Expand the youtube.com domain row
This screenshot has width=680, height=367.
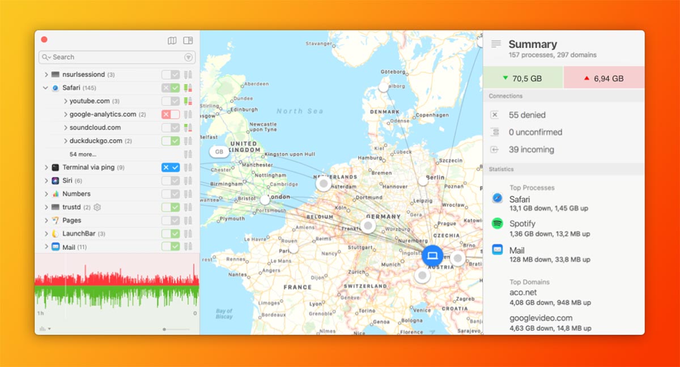65,101
